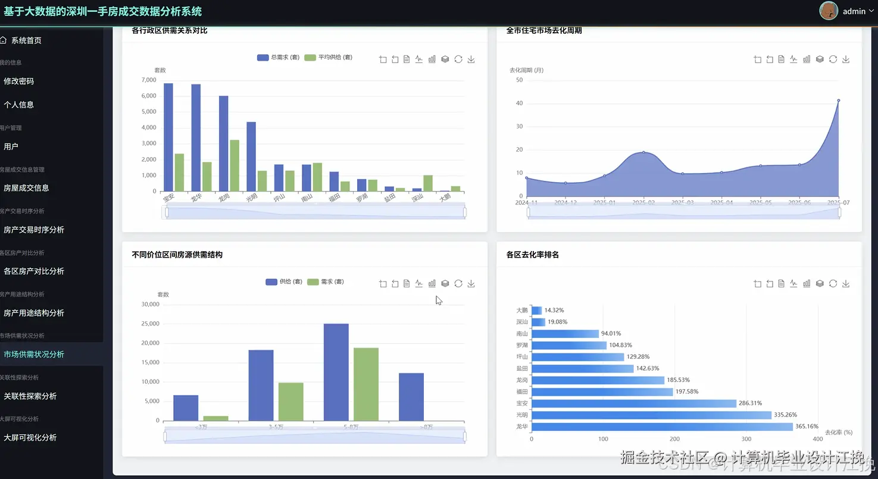Open data view in 各行政区供需关系对比 chart
The width and height of the screenshot is (878, 479).
tap(407, 60)
